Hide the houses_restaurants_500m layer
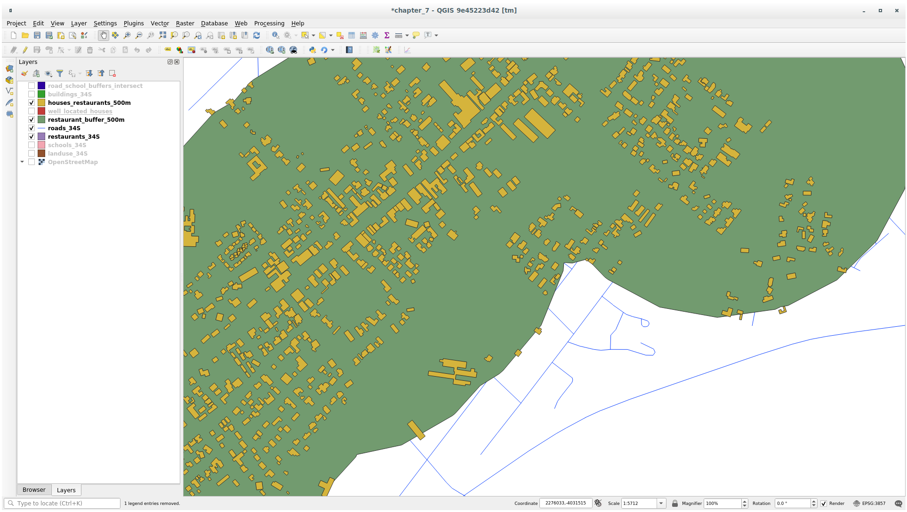The height and width of the screenshot is (512, 907). tap(32, 102)
